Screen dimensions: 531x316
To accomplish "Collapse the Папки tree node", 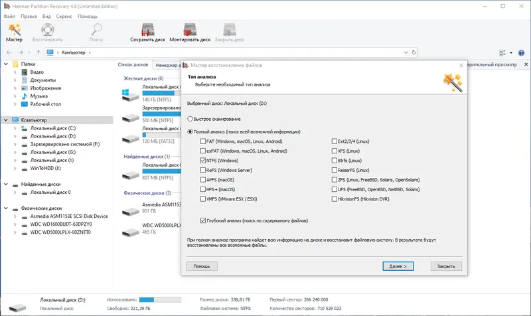I will pos(6,64).
